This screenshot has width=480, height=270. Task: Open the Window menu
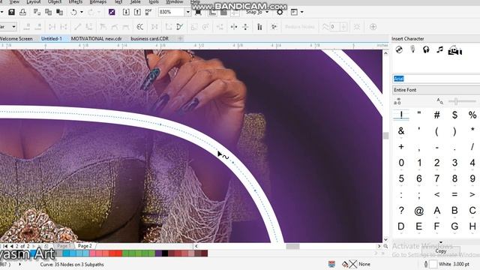pos(174,1)
